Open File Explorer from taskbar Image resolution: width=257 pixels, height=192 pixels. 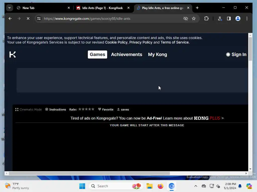pyautogui.click(x=150, y=186)
